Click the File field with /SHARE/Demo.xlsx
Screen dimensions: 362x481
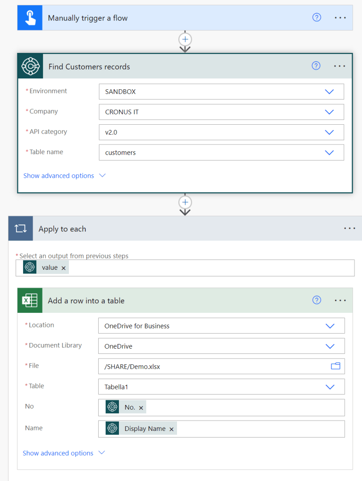click(221, 366)
